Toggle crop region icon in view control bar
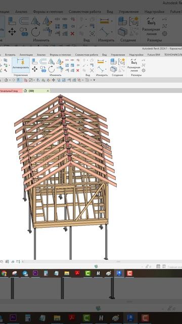Screen dimensions: 182x324 click(18, 262)
